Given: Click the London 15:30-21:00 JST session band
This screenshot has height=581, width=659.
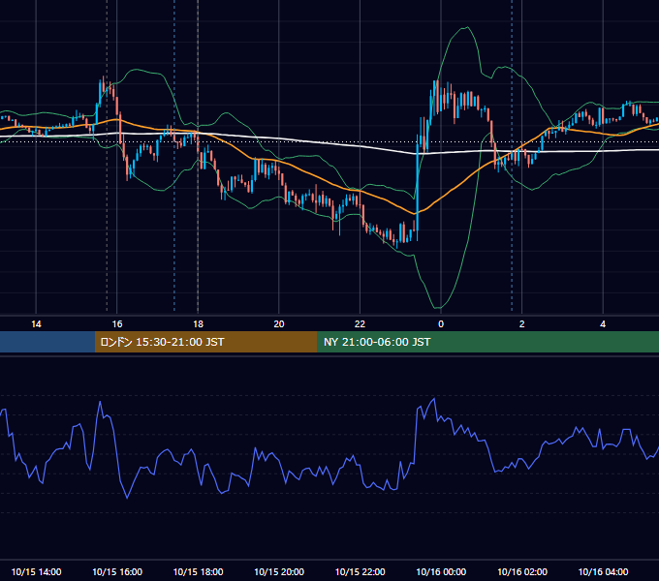Looking at the screenshot, I should 205,342.
